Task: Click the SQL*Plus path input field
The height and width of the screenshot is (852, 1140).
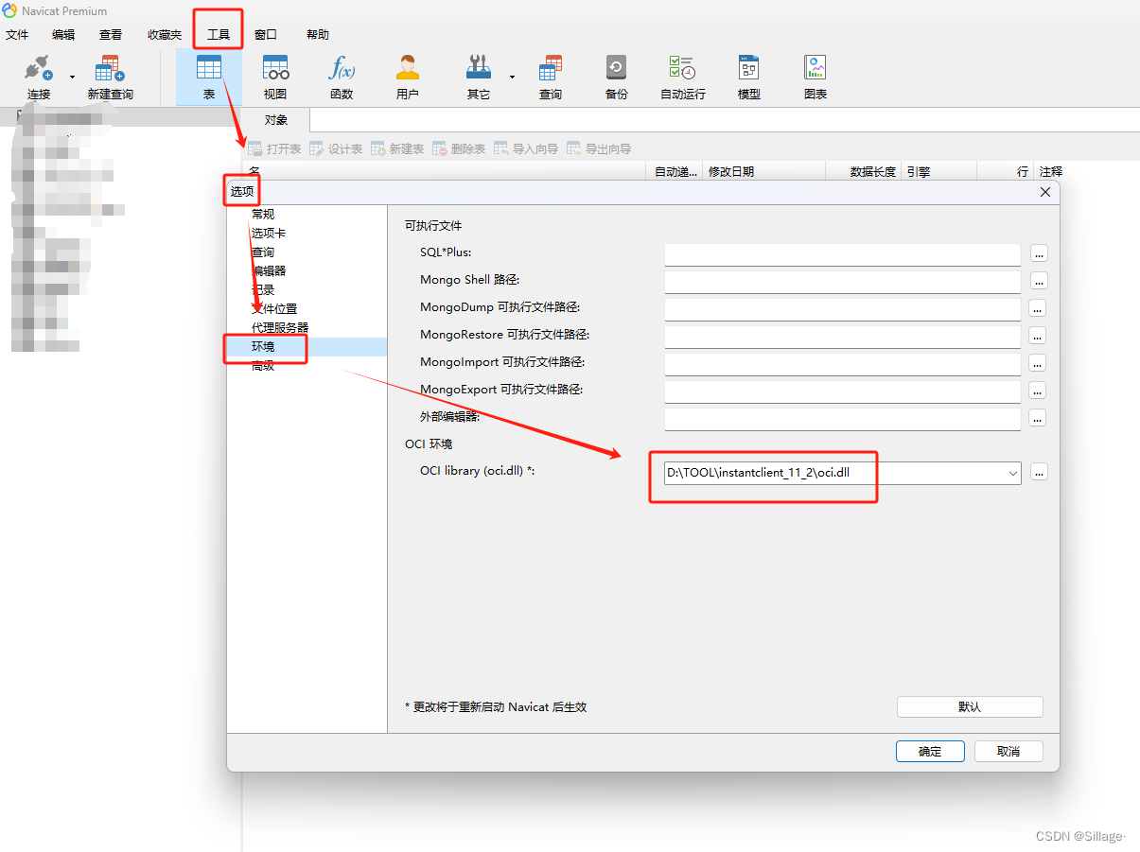Action: (843, 253)
